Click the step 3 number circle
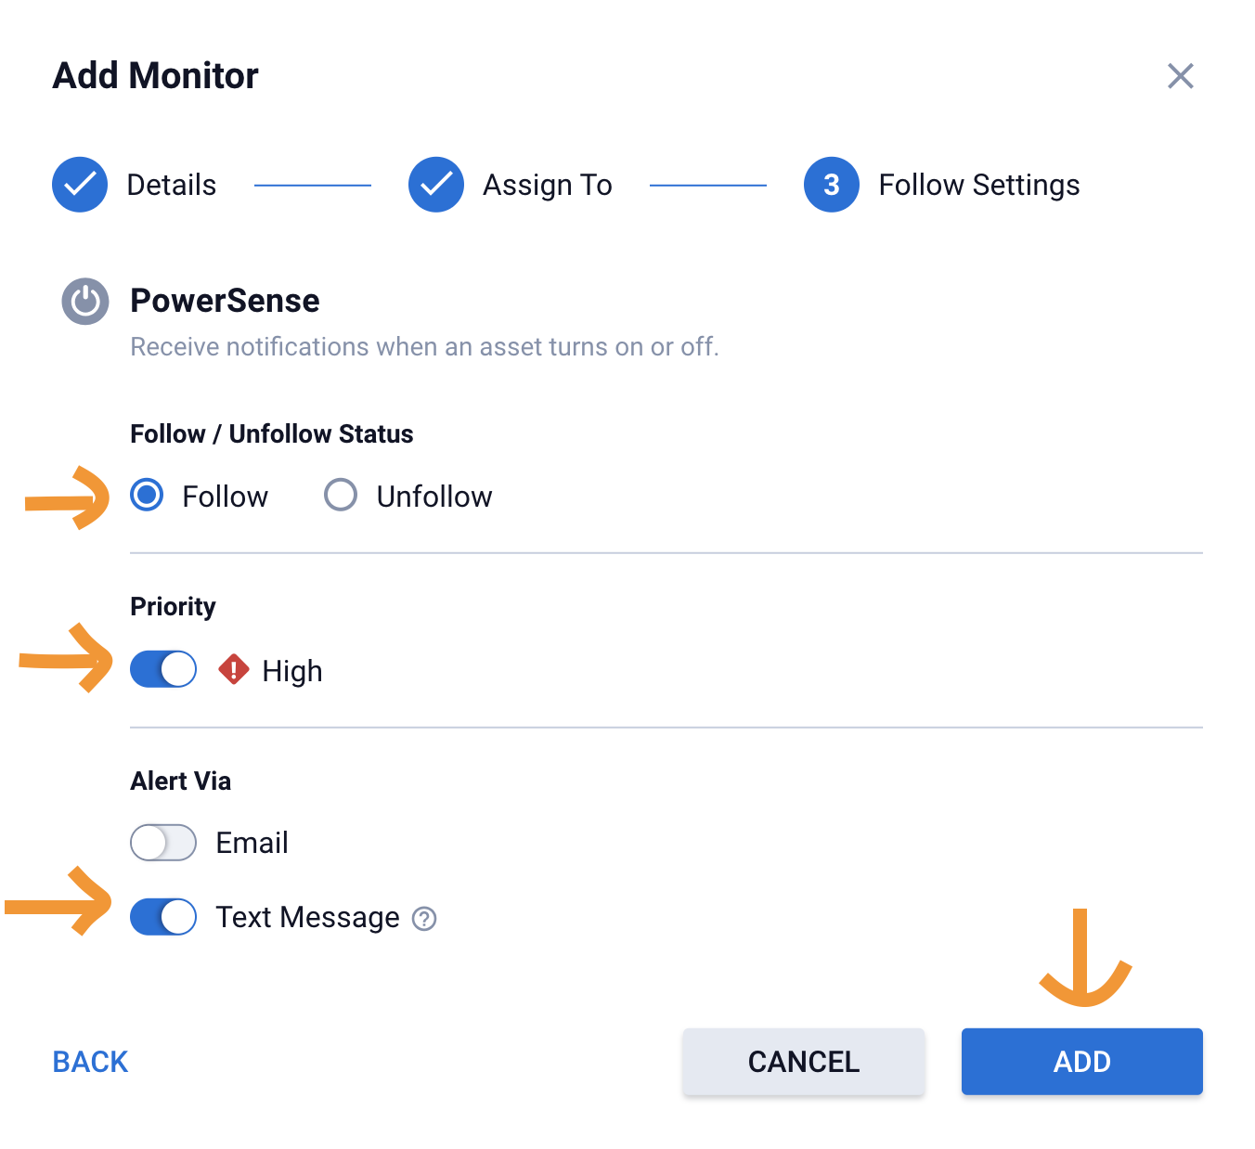 click(x=832, y=185)
